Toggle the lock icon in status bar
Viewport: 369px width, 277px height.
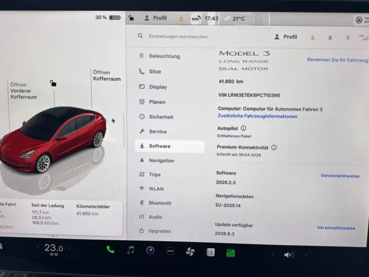point(131,18)
